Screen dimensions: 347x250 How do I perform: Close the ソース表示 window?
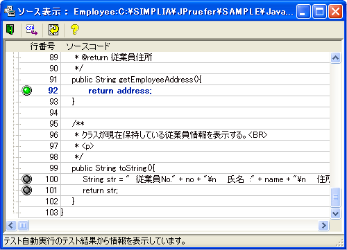pos(336,11)
